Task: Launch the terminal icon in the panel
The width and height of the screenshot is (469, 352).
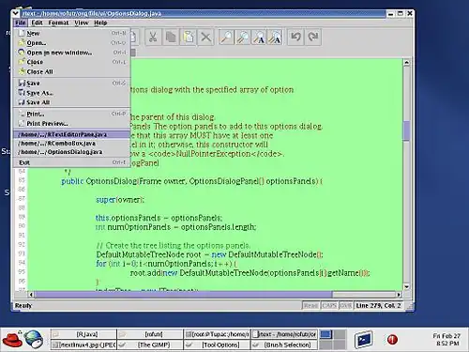Action: tap(364, 340)
